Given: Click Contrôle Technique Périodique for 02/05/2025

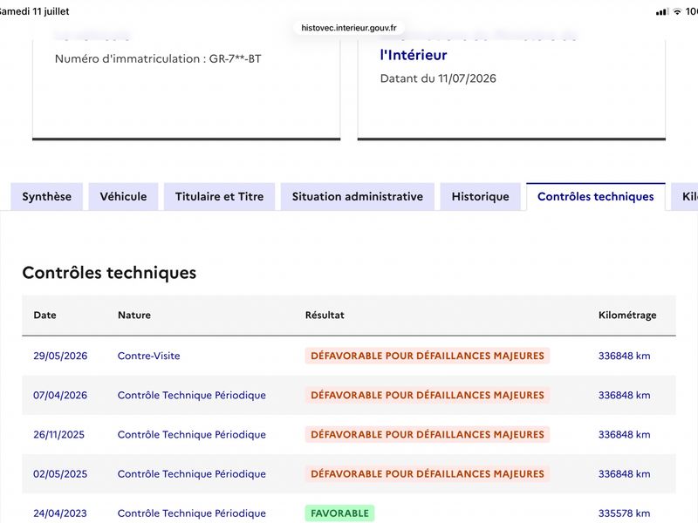Looking at the screenshot, I should tap(192, 474).
